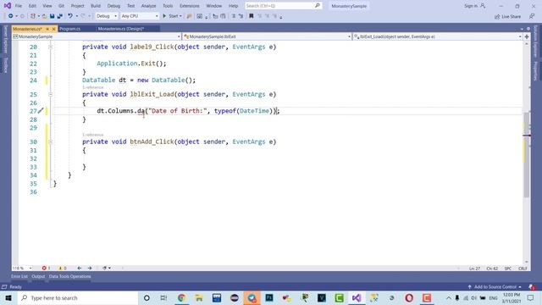Click the Save All icon

coord(60,16)
